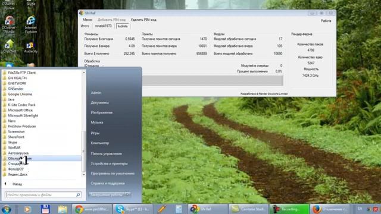Open Музыка from Start menu
This screenshot has height=214, width=381.
(97, 122)
